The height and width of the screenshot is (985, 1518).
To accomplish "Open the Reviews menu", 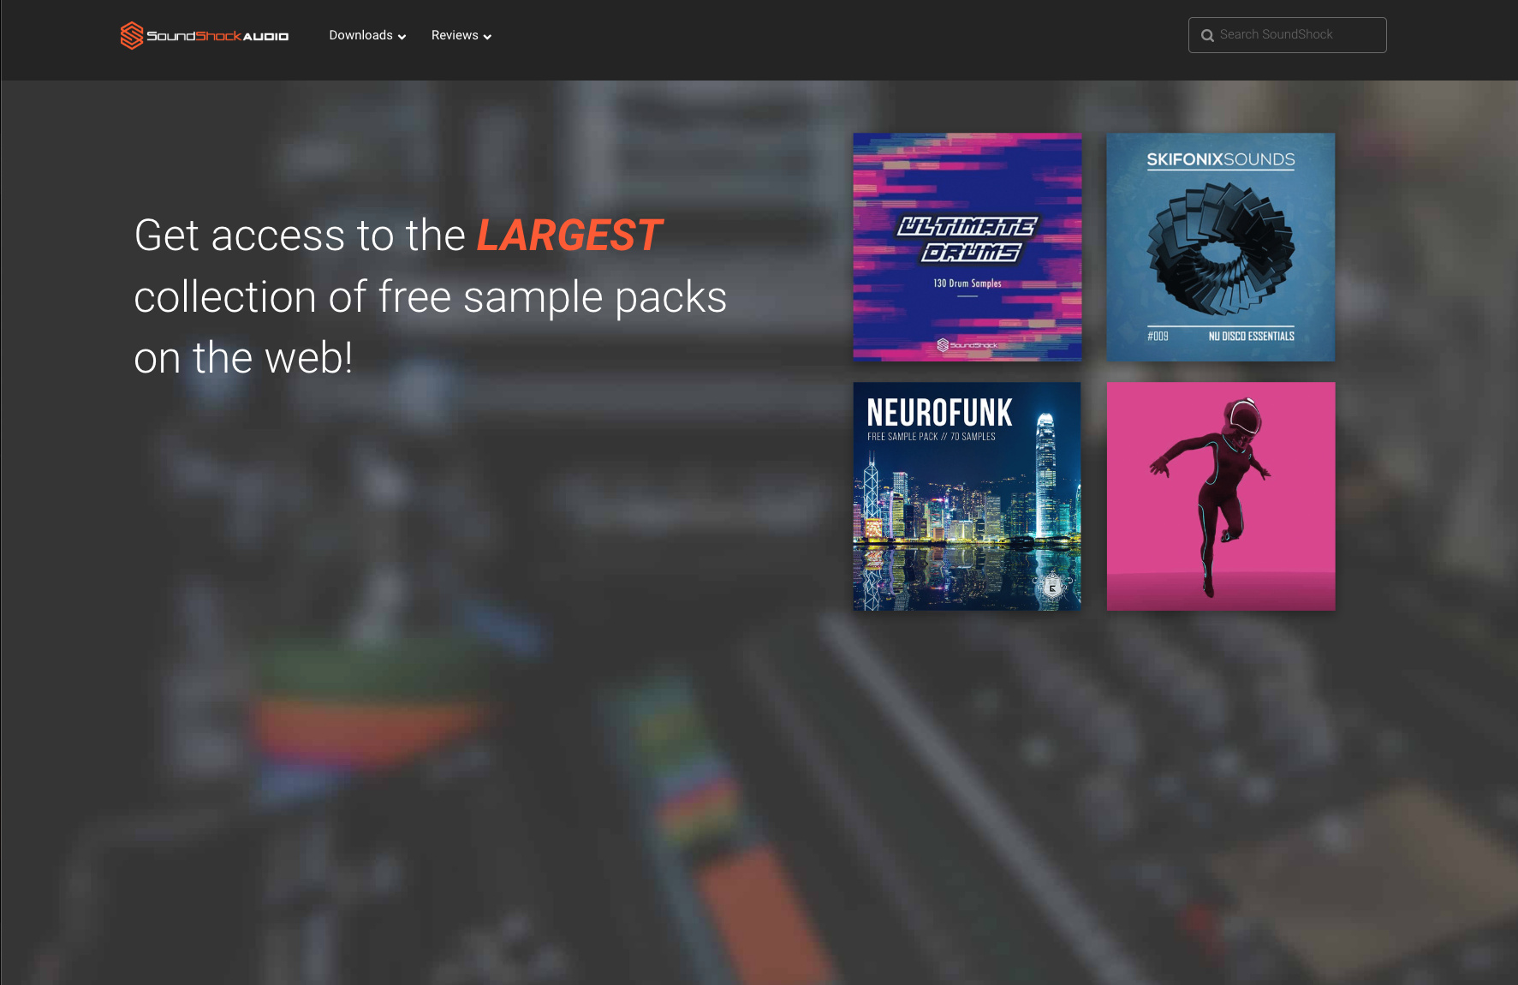I will click(455, 35).
